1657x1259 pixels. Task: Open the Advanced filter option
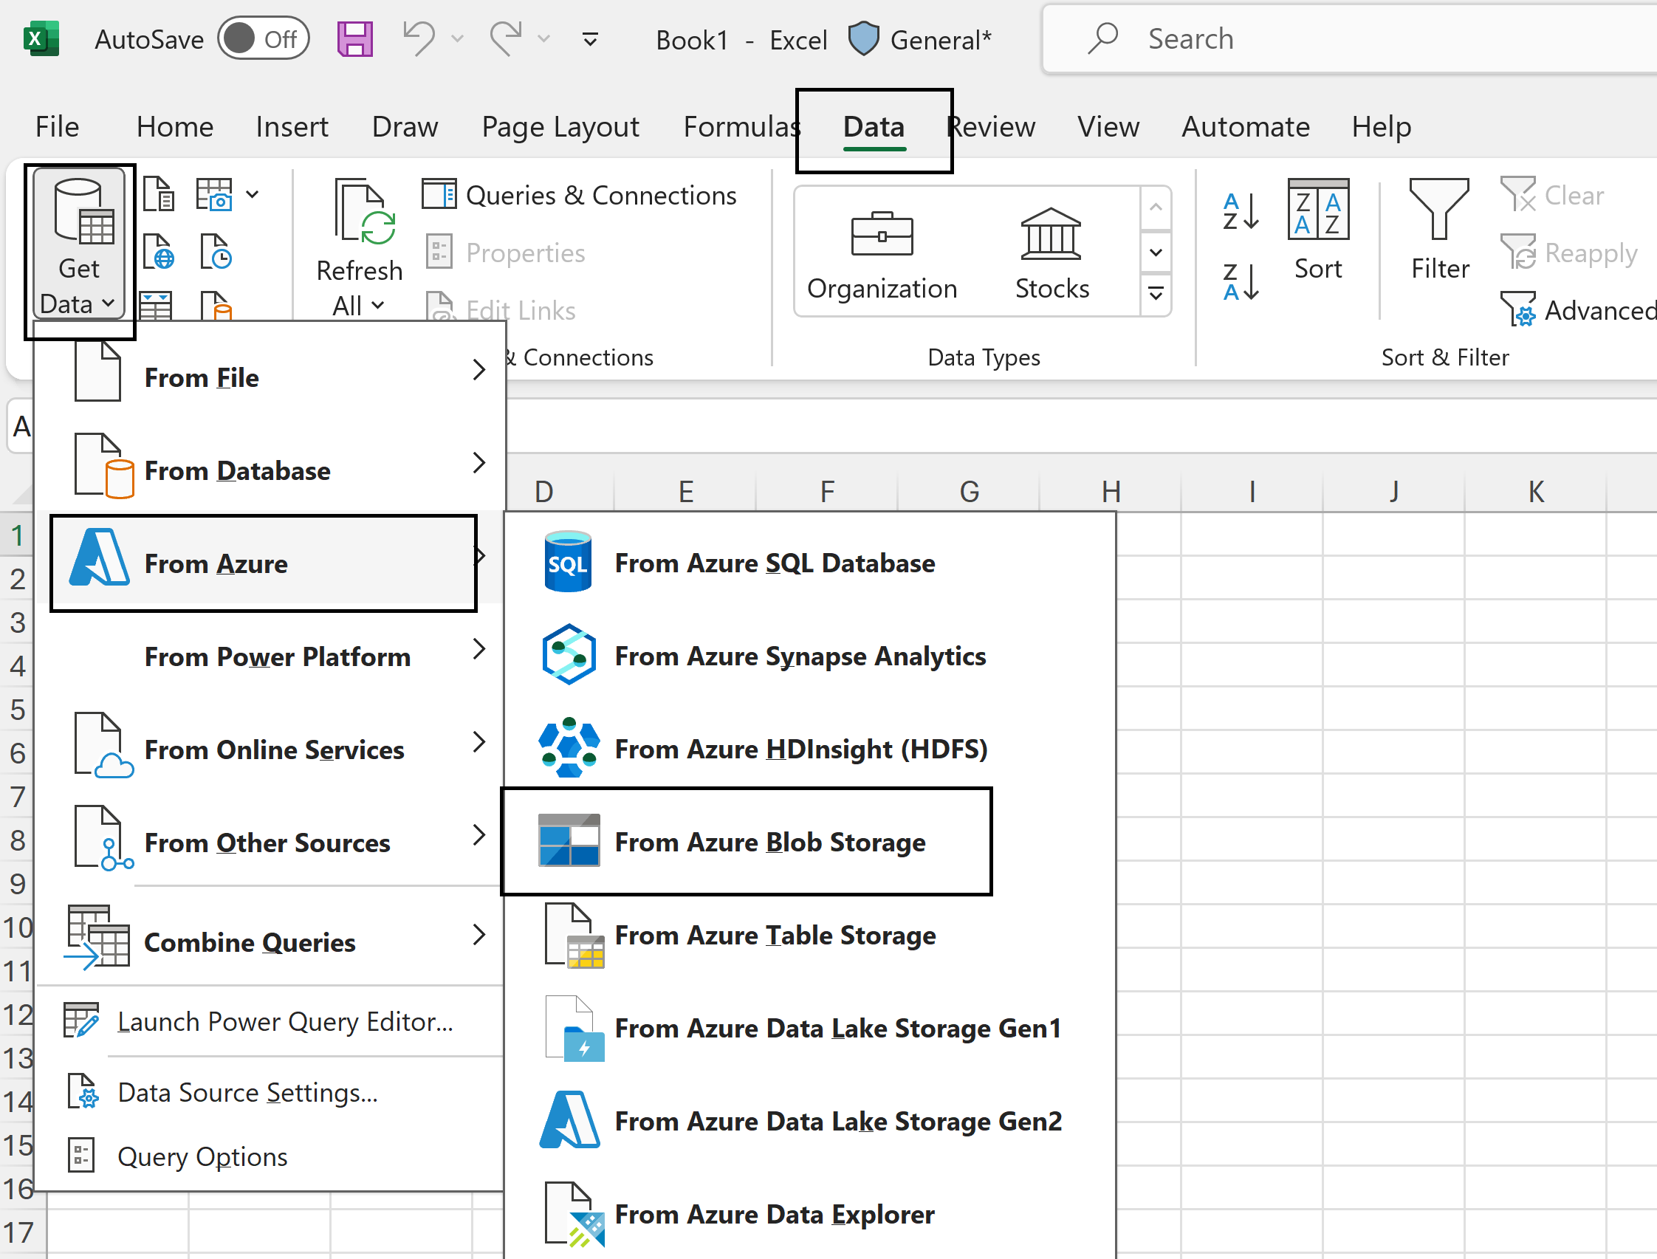coord(1578,309)
